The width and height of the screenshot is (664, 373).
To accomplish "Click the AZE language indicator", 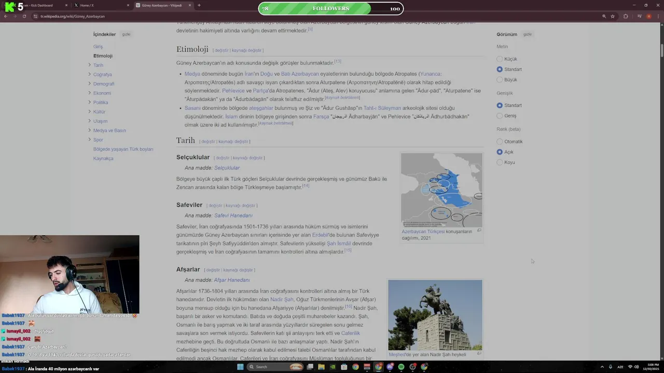I will click(620, 367).
